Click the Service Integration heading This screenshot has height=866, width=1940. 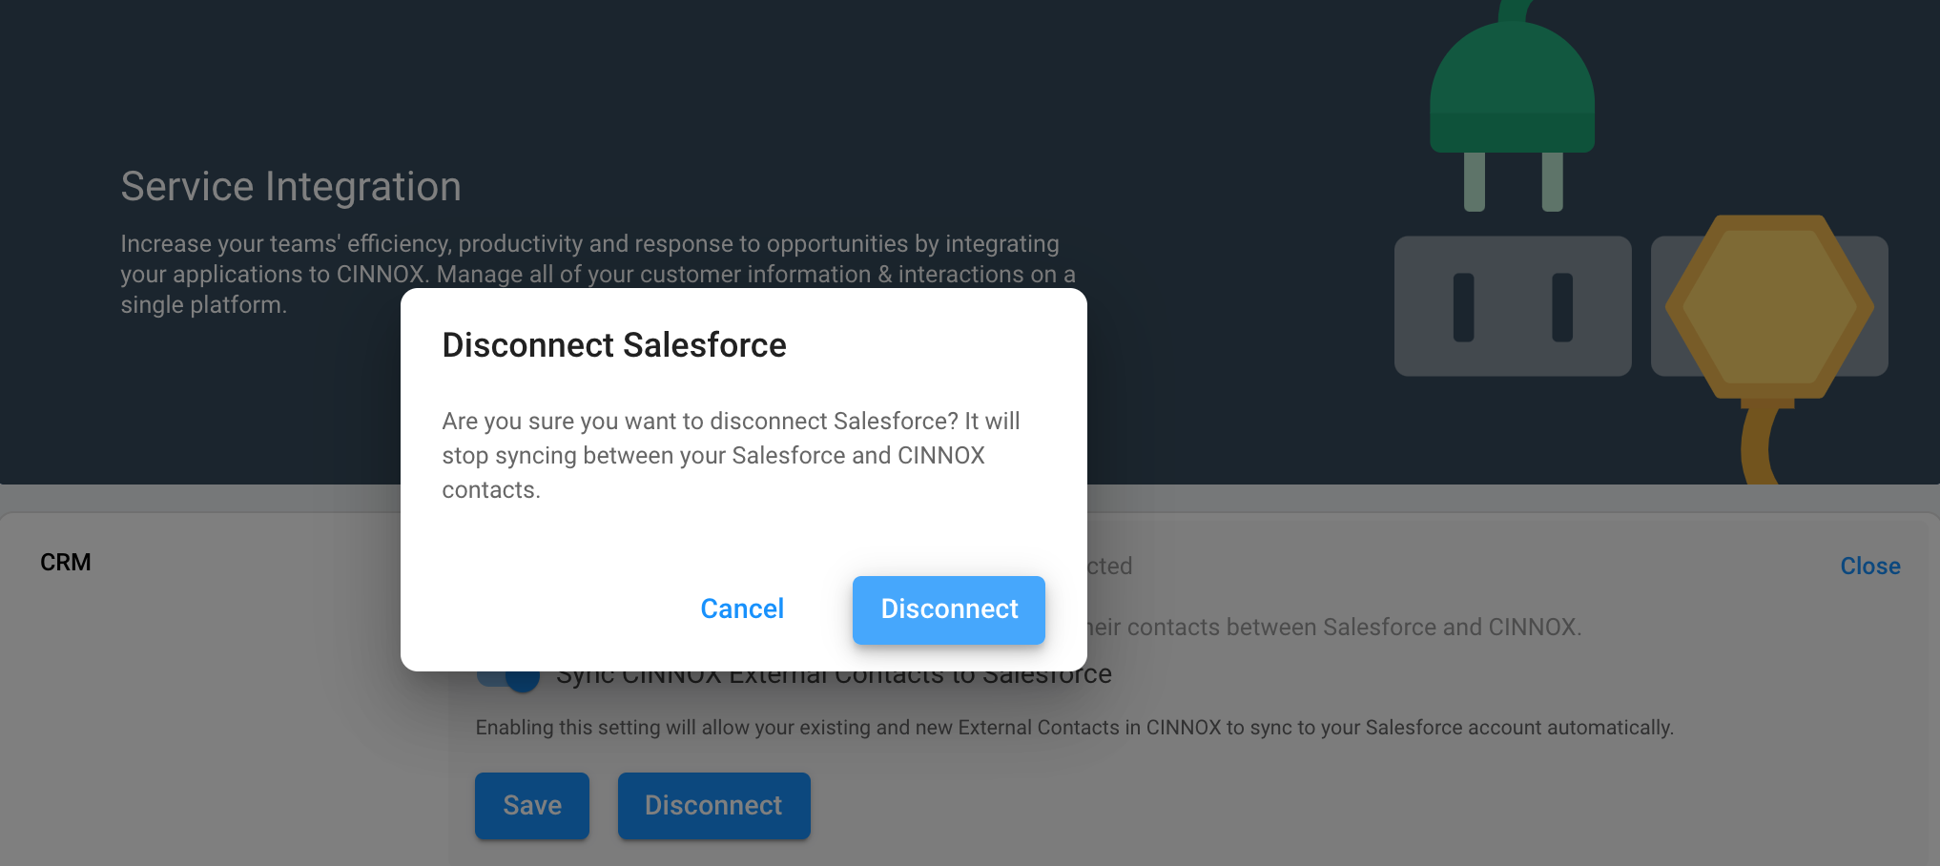pos(291,187)
